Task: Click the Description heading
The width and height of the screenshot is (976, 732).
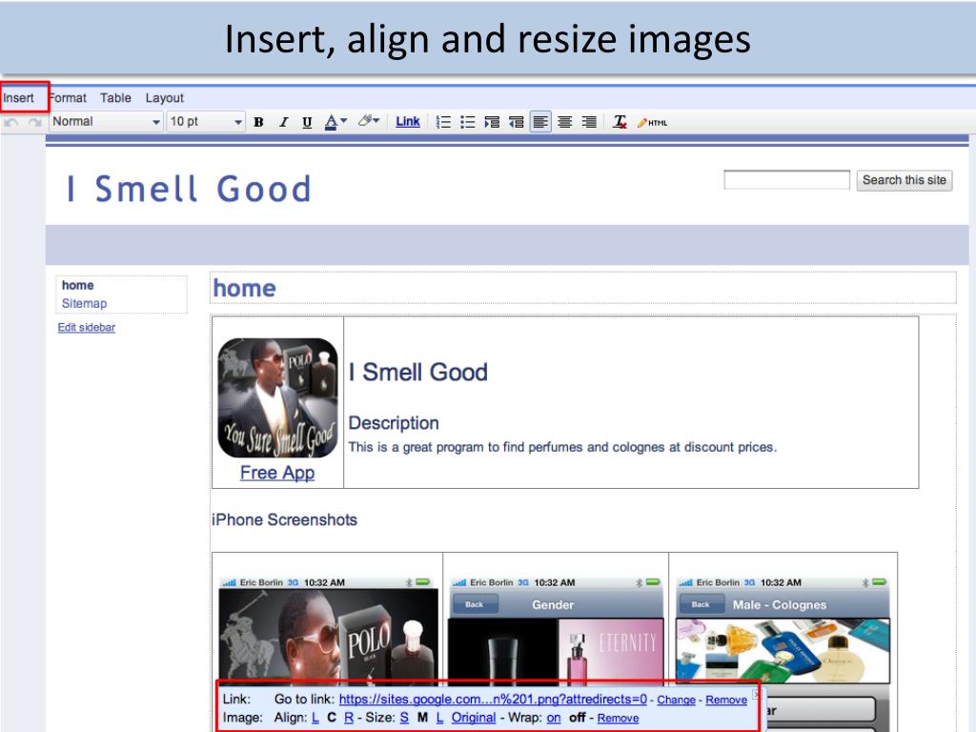Action: pyautogui.click(x=394, y=422)
